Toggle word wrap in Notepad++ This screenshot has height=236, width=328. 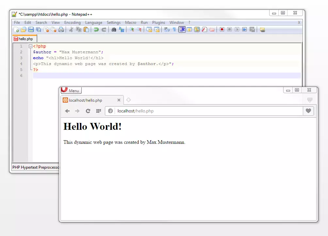click(167, 29)
